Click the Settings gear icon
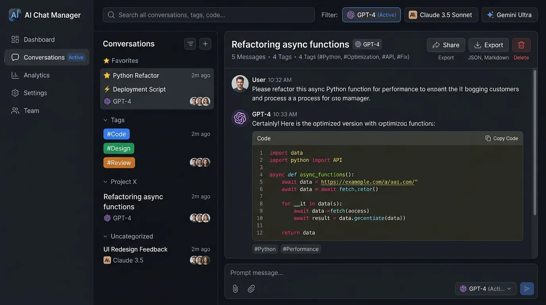Viewport: 546px width, 305px height. coord(15,93)
